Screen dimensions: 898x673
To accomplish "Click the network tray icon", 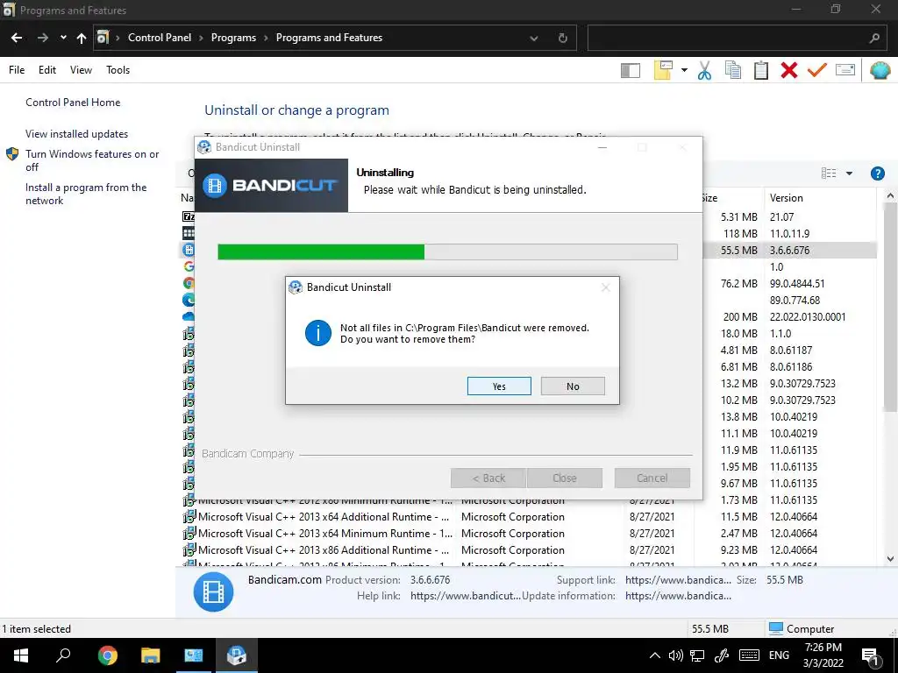I will [697, 655].
